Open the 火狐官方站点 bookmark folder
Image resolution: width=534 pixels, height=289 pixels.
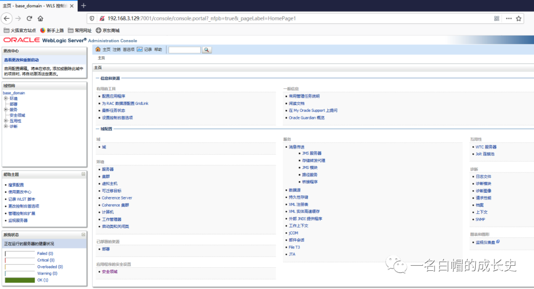[20, 30]
